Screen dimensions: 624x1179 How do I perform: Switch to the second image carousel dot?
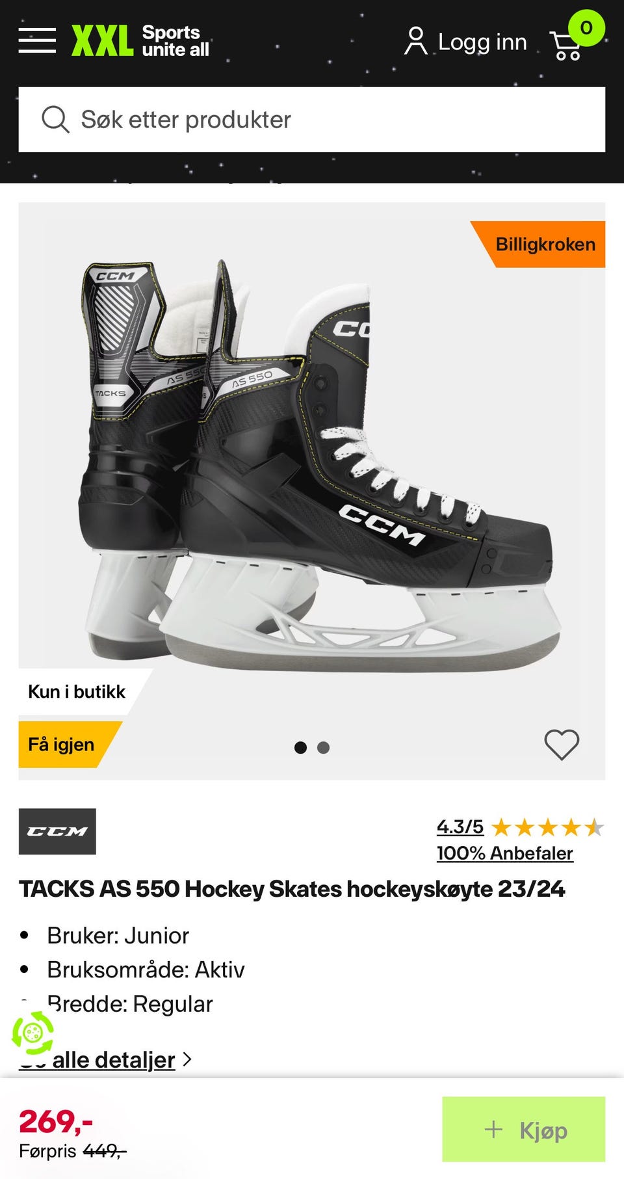(323, 748)
